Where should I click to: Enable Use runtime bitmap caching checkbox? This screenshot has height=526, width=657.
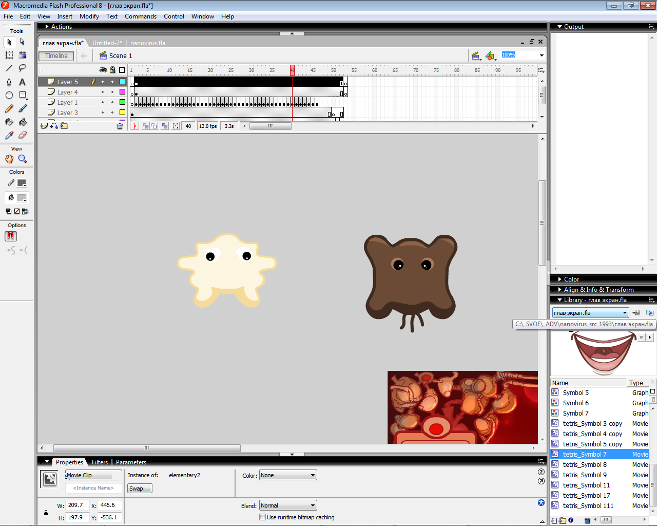pos(263,517)
